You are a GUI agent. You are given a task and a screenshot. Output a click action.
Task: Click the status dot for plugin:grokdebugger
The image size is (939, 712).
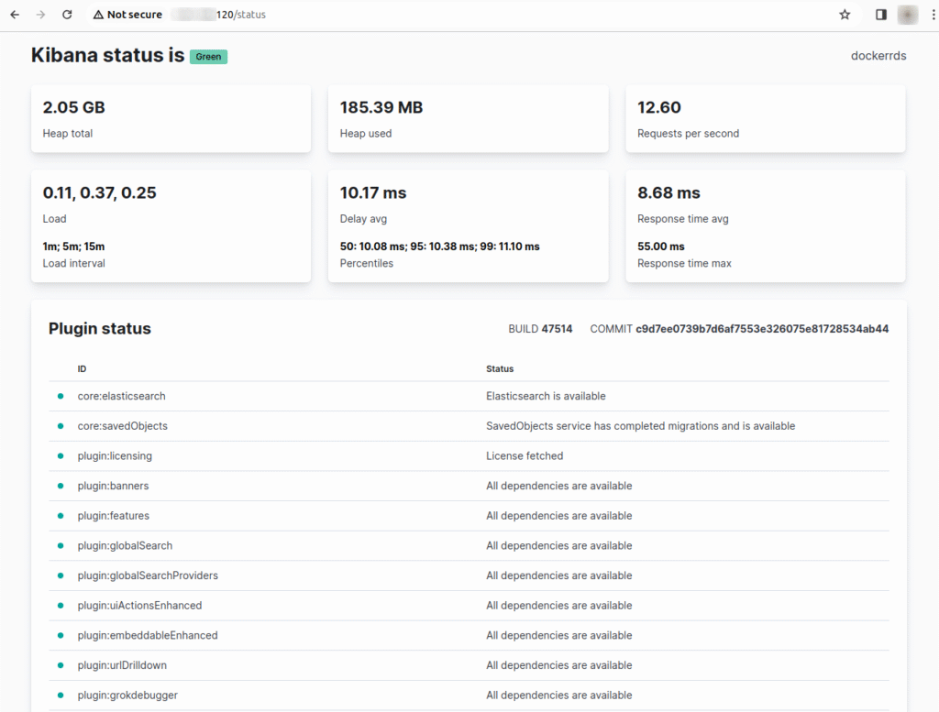[x=61, y=696]
